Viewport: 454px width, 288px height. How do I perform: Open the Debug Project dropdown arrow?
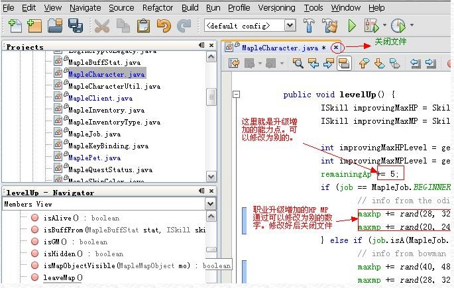click(384, 25)
